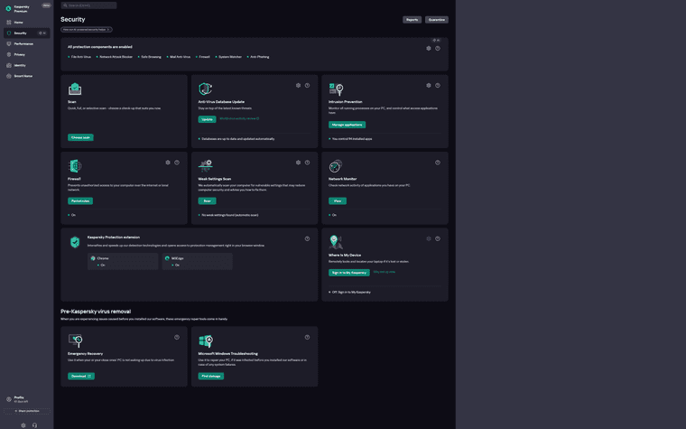This screenshot has width=686, height=429.
Task: Click 'Anti-Phishing' component label
Action: (260, 57)
